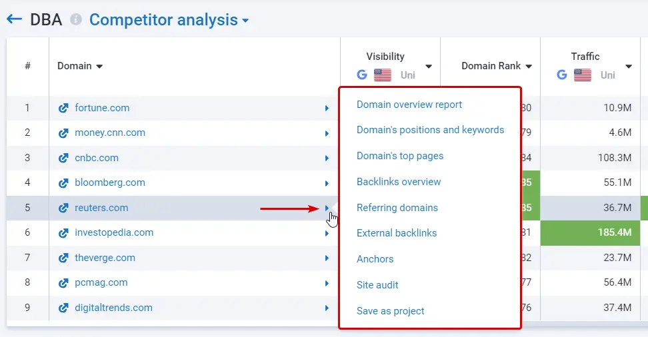Click the 4.6M traffic cell
Viewport: 648px width, 337px height.
[x=590, y=133]
